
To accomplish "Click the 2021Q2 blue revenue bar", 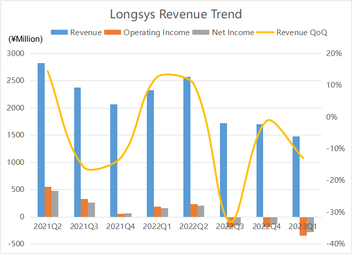I will pos(41,140).
